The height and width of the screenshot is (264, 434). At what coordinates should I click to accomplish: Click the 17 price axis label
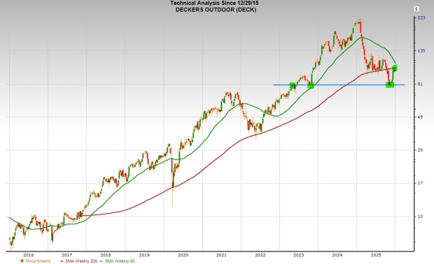tap(420, 183)
